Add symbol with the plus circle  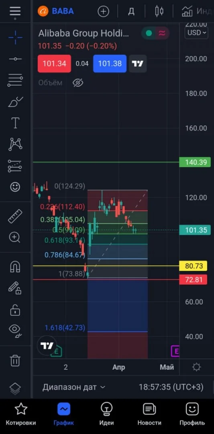click(x=103, y=11)
